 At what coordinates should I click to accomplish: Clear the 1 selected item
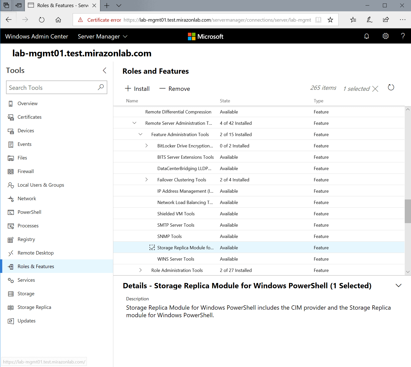[x=375, y=89]
